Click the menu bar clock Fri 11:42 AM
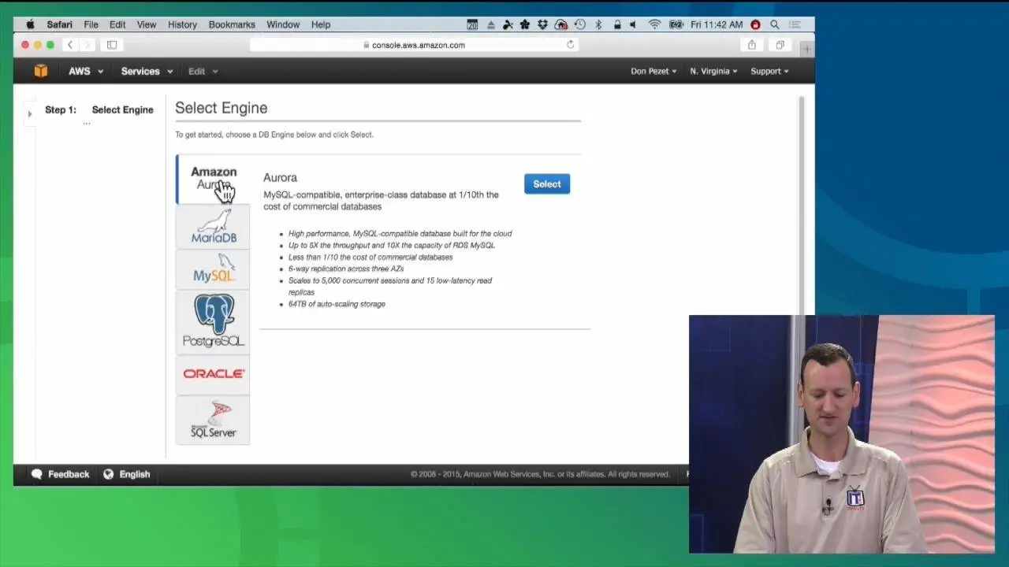Screen dimensions: 1009x567 (x=717, y=24)
